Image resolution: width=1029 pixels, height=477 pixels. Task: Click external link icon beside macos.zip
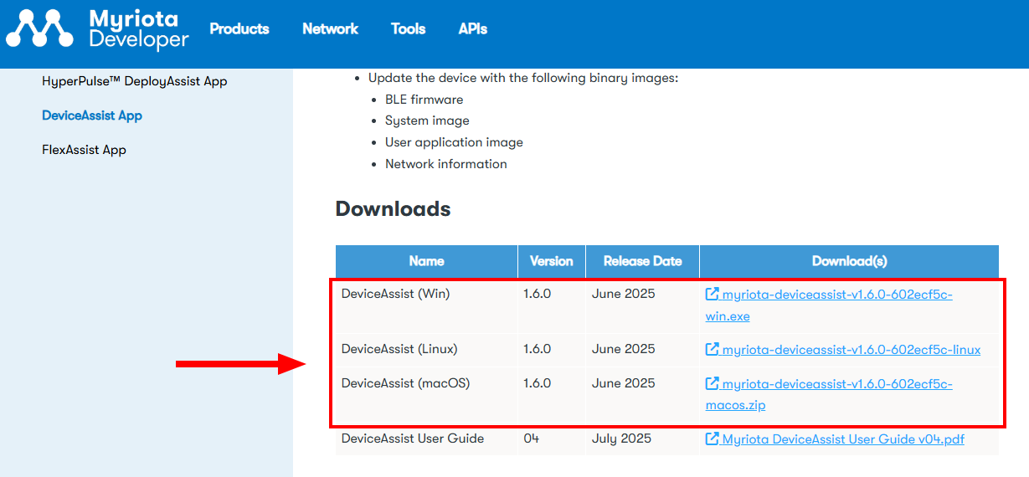(713, 384)
